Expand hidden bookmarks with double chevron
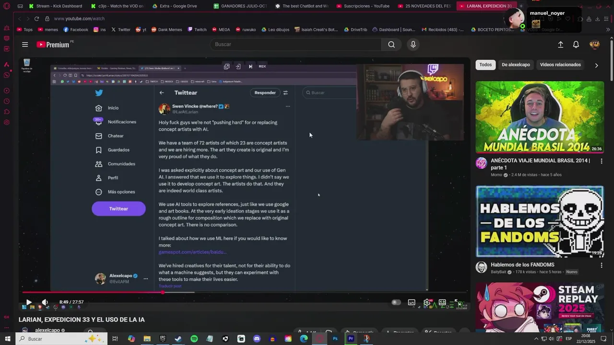 pos(609,30)
